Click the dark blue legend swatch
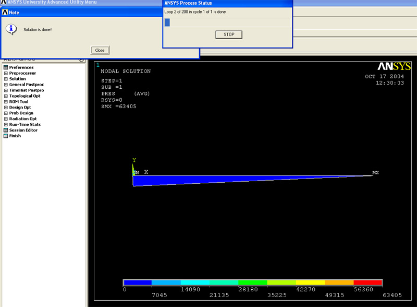This screenshot has width=417, height=307. click(138, 282)
